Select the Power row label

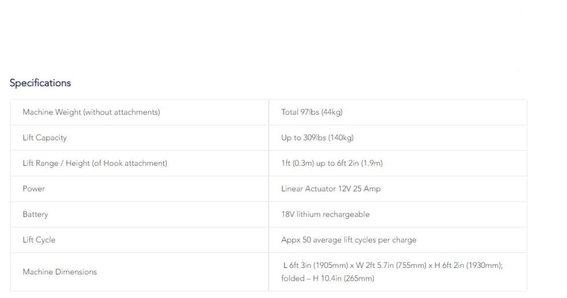point(34,189)
